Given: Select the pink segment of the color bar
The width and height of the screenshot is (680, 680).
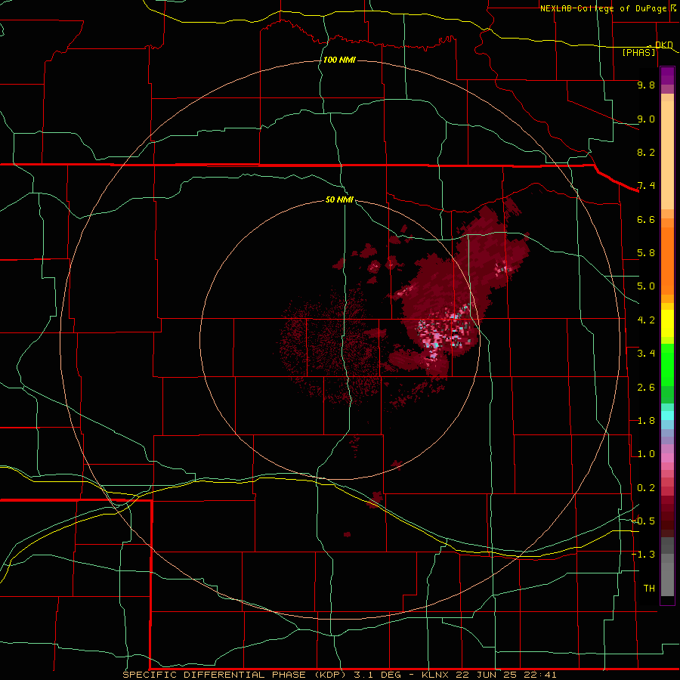Looking at the screenshot, I should [667, 458].
